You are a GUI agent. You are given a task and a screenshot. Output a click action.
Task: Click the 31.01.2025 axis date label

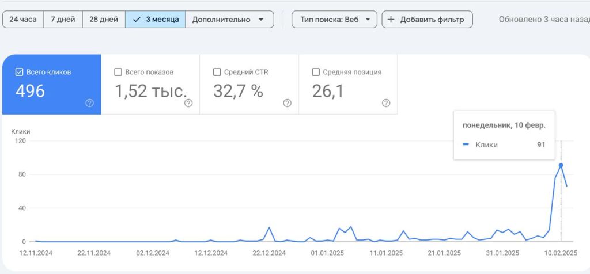point(502,253)
